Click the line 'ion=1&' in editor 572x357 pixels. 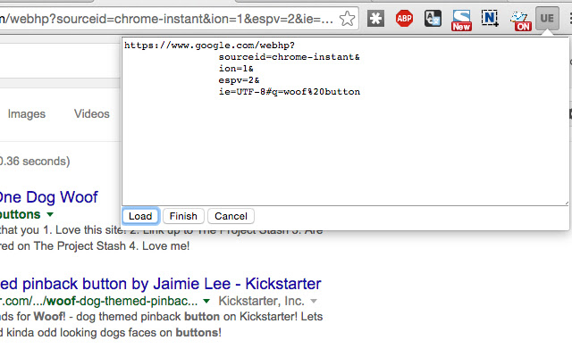coord(236,69)
